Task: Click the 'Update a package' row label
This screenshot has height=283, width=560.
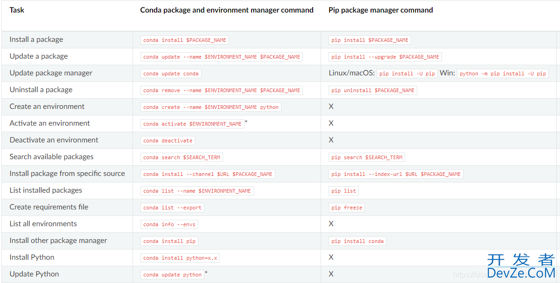Action: pos(39,56)
